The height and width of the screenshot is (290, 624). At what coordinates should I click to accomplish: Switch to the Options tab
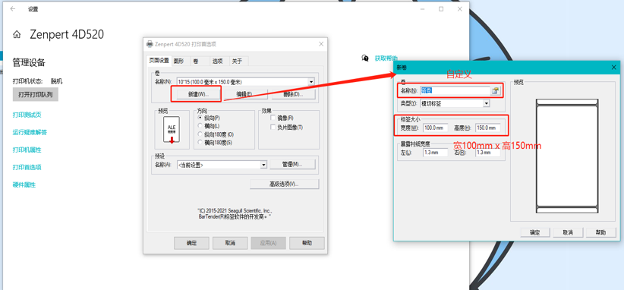[217, 61]
